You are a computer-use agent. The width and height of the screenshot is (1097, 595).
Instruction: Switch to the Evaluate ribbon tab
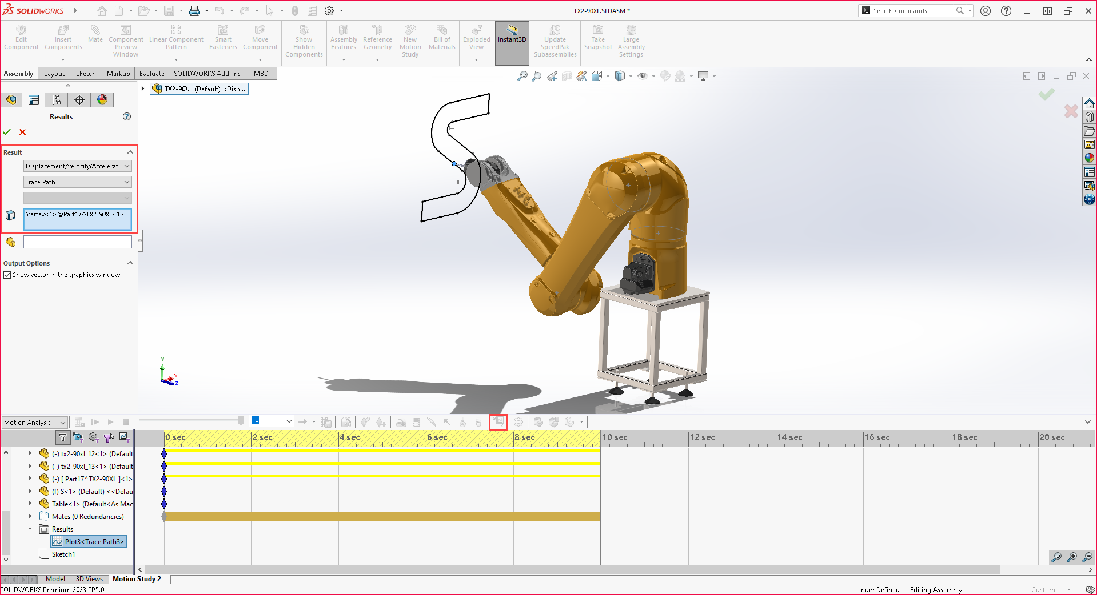[151, 73]
